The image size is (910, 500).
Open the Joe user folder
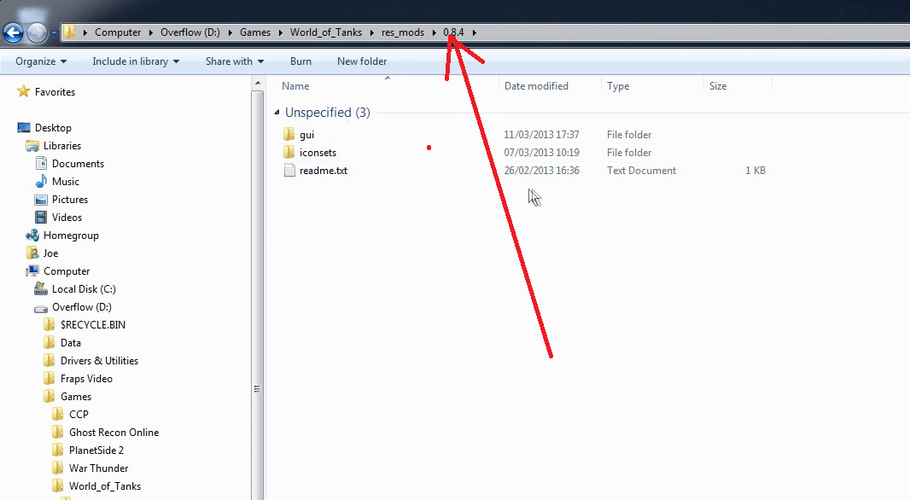click(50, 253)
